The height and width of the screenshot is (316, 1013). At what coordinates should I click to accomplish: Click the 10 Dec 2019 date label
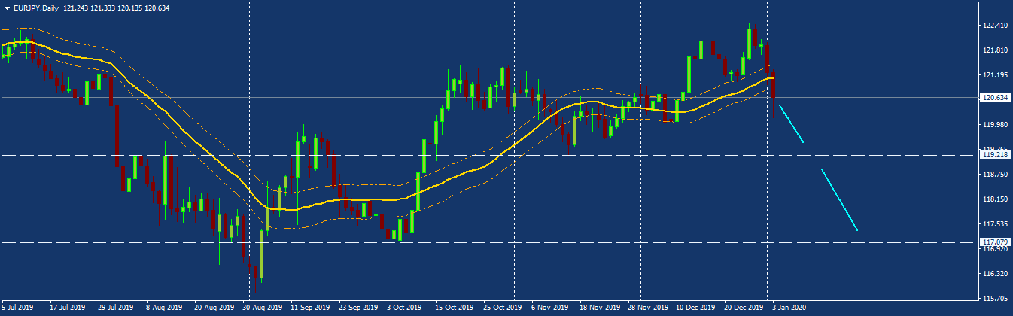tap(695, 308)
